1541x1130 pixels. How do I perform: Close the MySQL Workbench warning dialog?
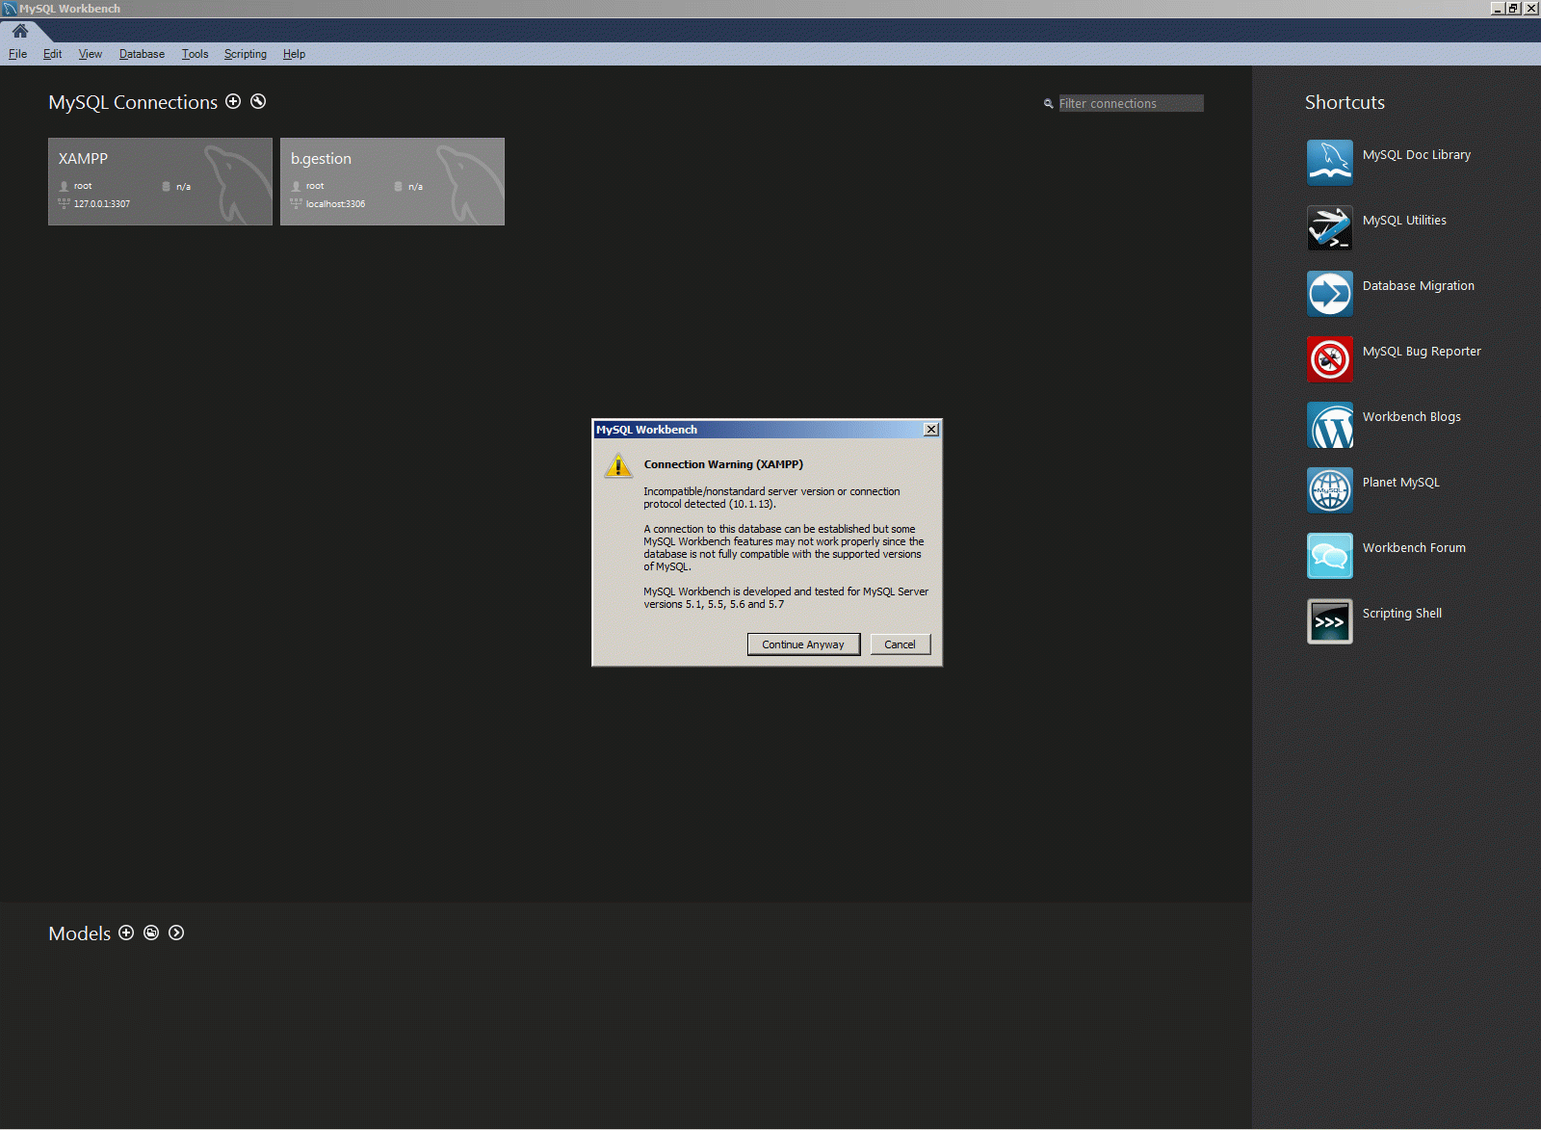(x=931, y=430)
